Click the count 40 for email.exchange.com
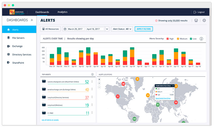This screenshot has width=214, height=128. tap(87, 89)
